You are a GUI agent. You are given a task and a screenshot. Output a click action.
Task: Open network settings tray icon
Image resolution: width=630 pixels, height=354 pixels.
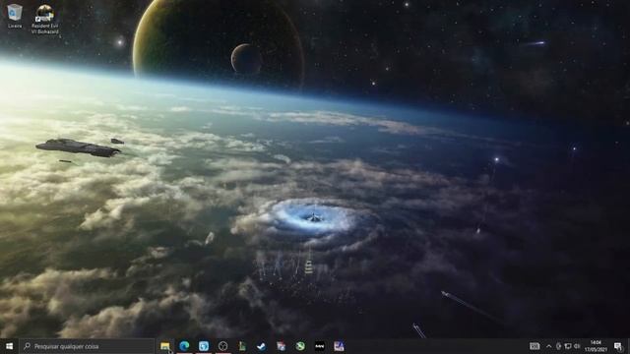tap(568, 346)
